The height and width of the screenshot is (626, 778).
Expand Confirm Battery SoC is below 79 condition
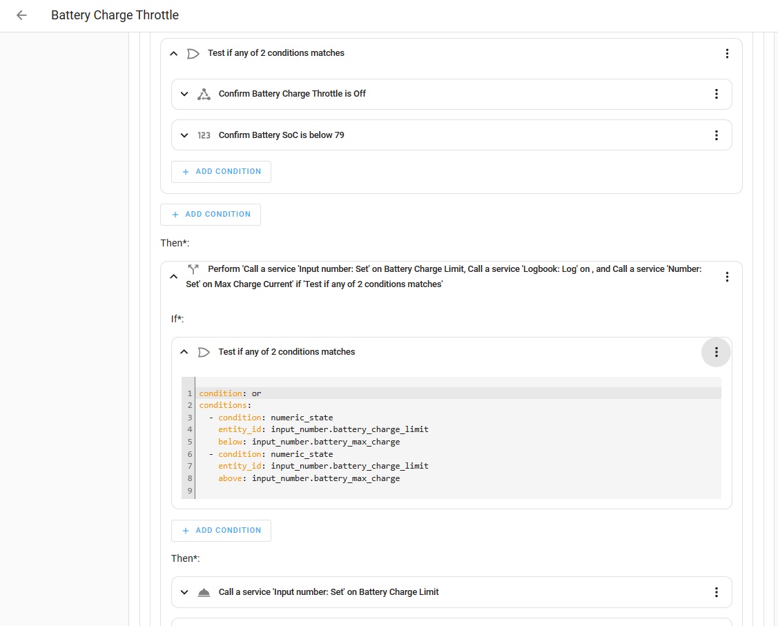pyautogui.click(x=184, y=135)
